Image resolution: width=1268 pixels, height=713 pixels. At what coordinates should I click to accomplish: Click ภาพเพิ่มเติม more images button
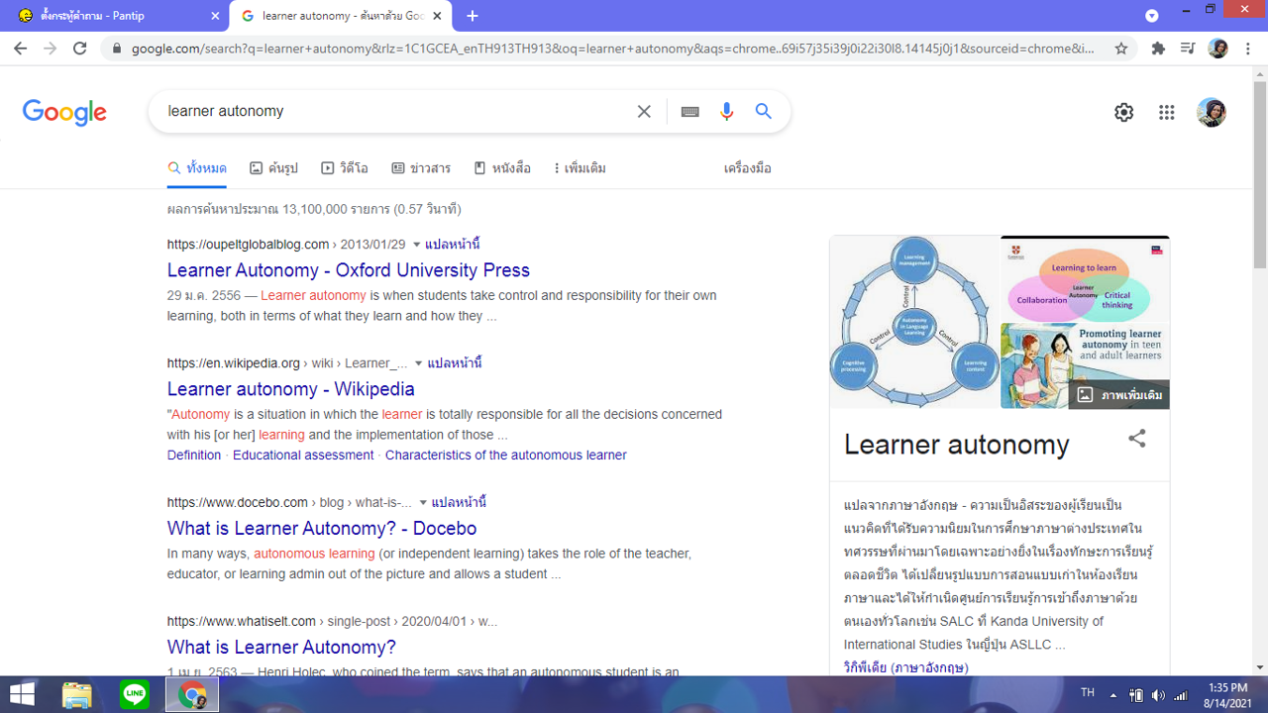1119,394
